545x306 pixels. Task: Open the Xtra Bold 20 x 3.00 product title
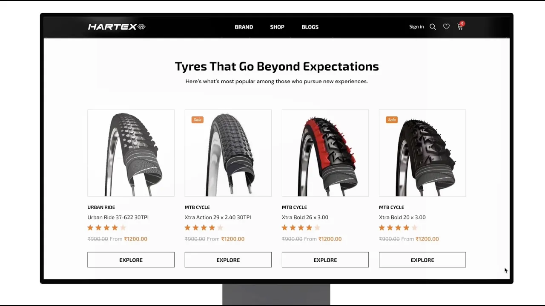pos(402,217)
